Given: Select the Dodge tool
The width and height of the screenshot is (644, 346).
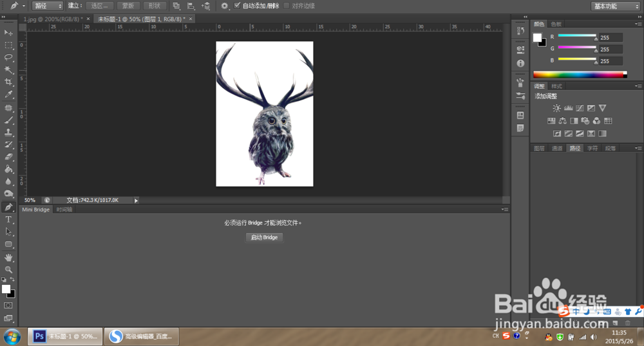Looking at the screenshot, I should pos(8,194).
